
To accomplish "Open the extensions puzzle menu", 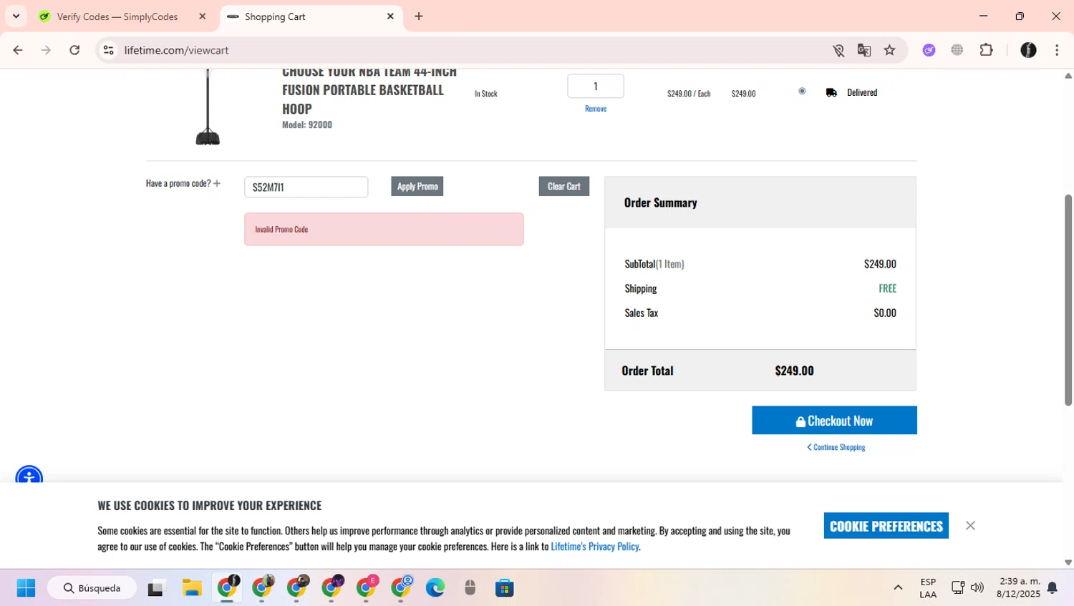I will pyautogui.click(x=987, y=50).
